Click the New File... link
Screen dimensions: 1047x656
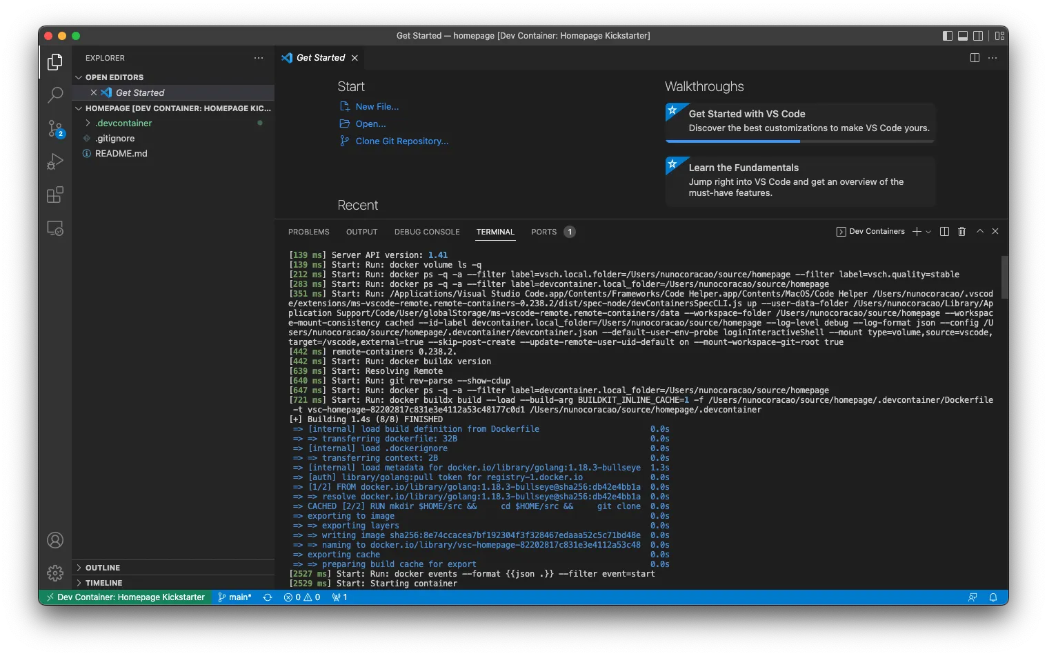coord(377,107)
